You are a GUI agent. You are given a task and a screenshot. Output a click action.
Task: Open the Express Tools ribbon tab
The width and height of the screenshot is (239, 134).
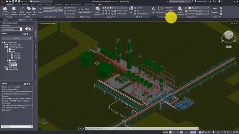[x=76, y=4]
